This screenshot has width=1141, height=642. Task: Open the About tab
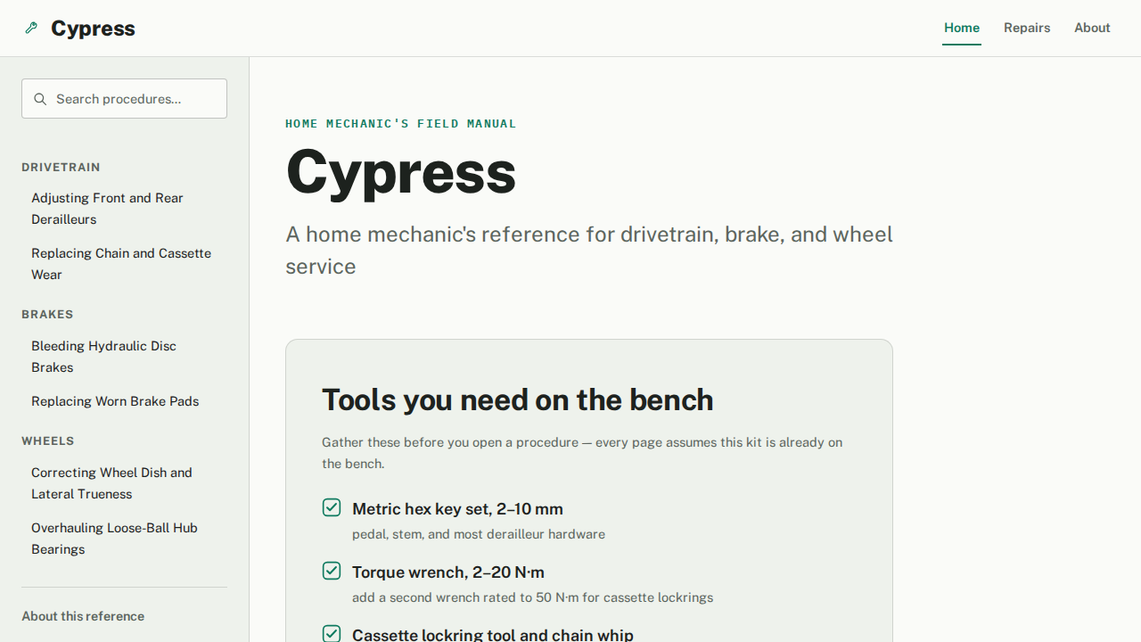click(1092, 28)
